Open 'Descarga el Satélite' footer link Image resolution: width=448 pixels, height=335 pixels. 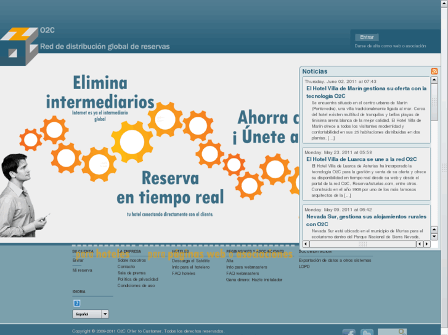(190, 261)
